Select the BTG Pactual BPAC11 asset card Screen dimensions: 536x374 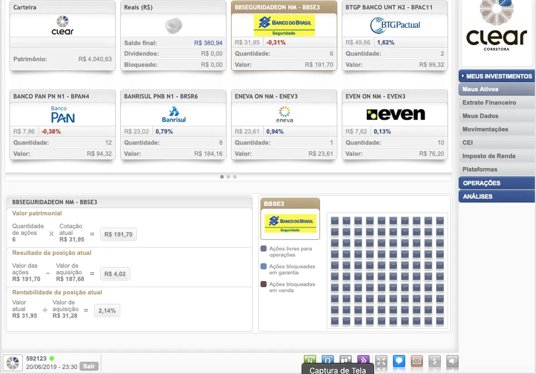tap(395, 36)
